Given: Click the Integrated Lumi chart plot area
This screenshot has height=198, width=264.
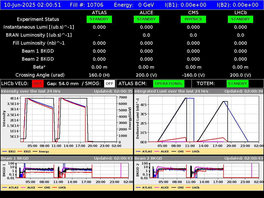Looking at the screenshot, I should [x=204, y=119].
